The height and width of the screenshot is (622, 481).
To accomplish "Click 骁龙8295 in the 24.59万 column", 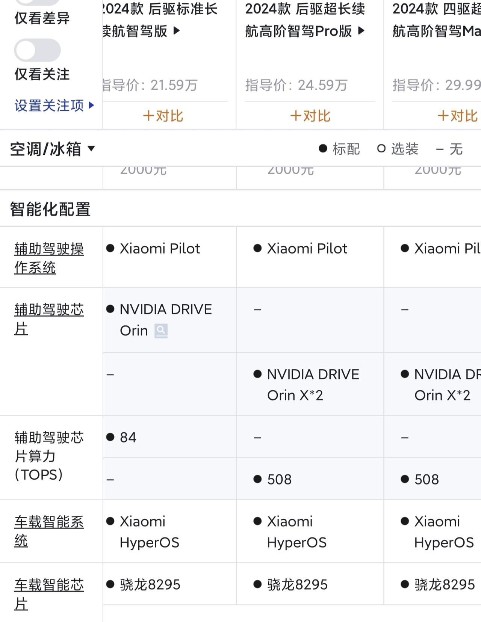I will pyautogui.click(x=297, y=584).
